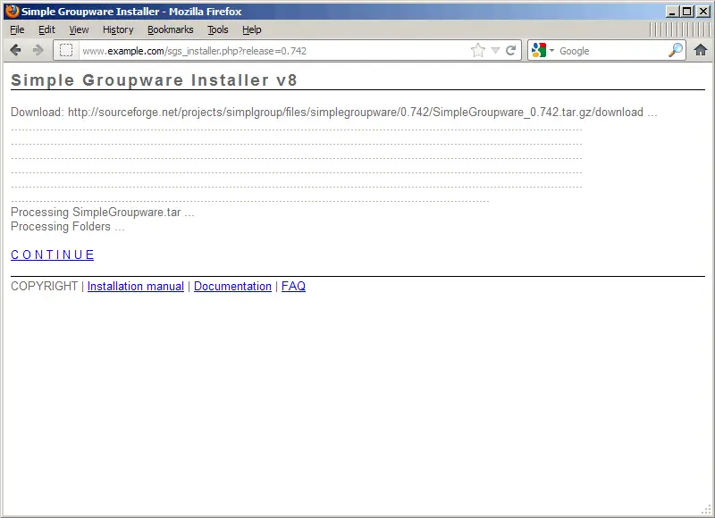This screenshot has width=715, height=518.
Task: Reload the page with the refresh icon
Action: (x=510, y=50)
